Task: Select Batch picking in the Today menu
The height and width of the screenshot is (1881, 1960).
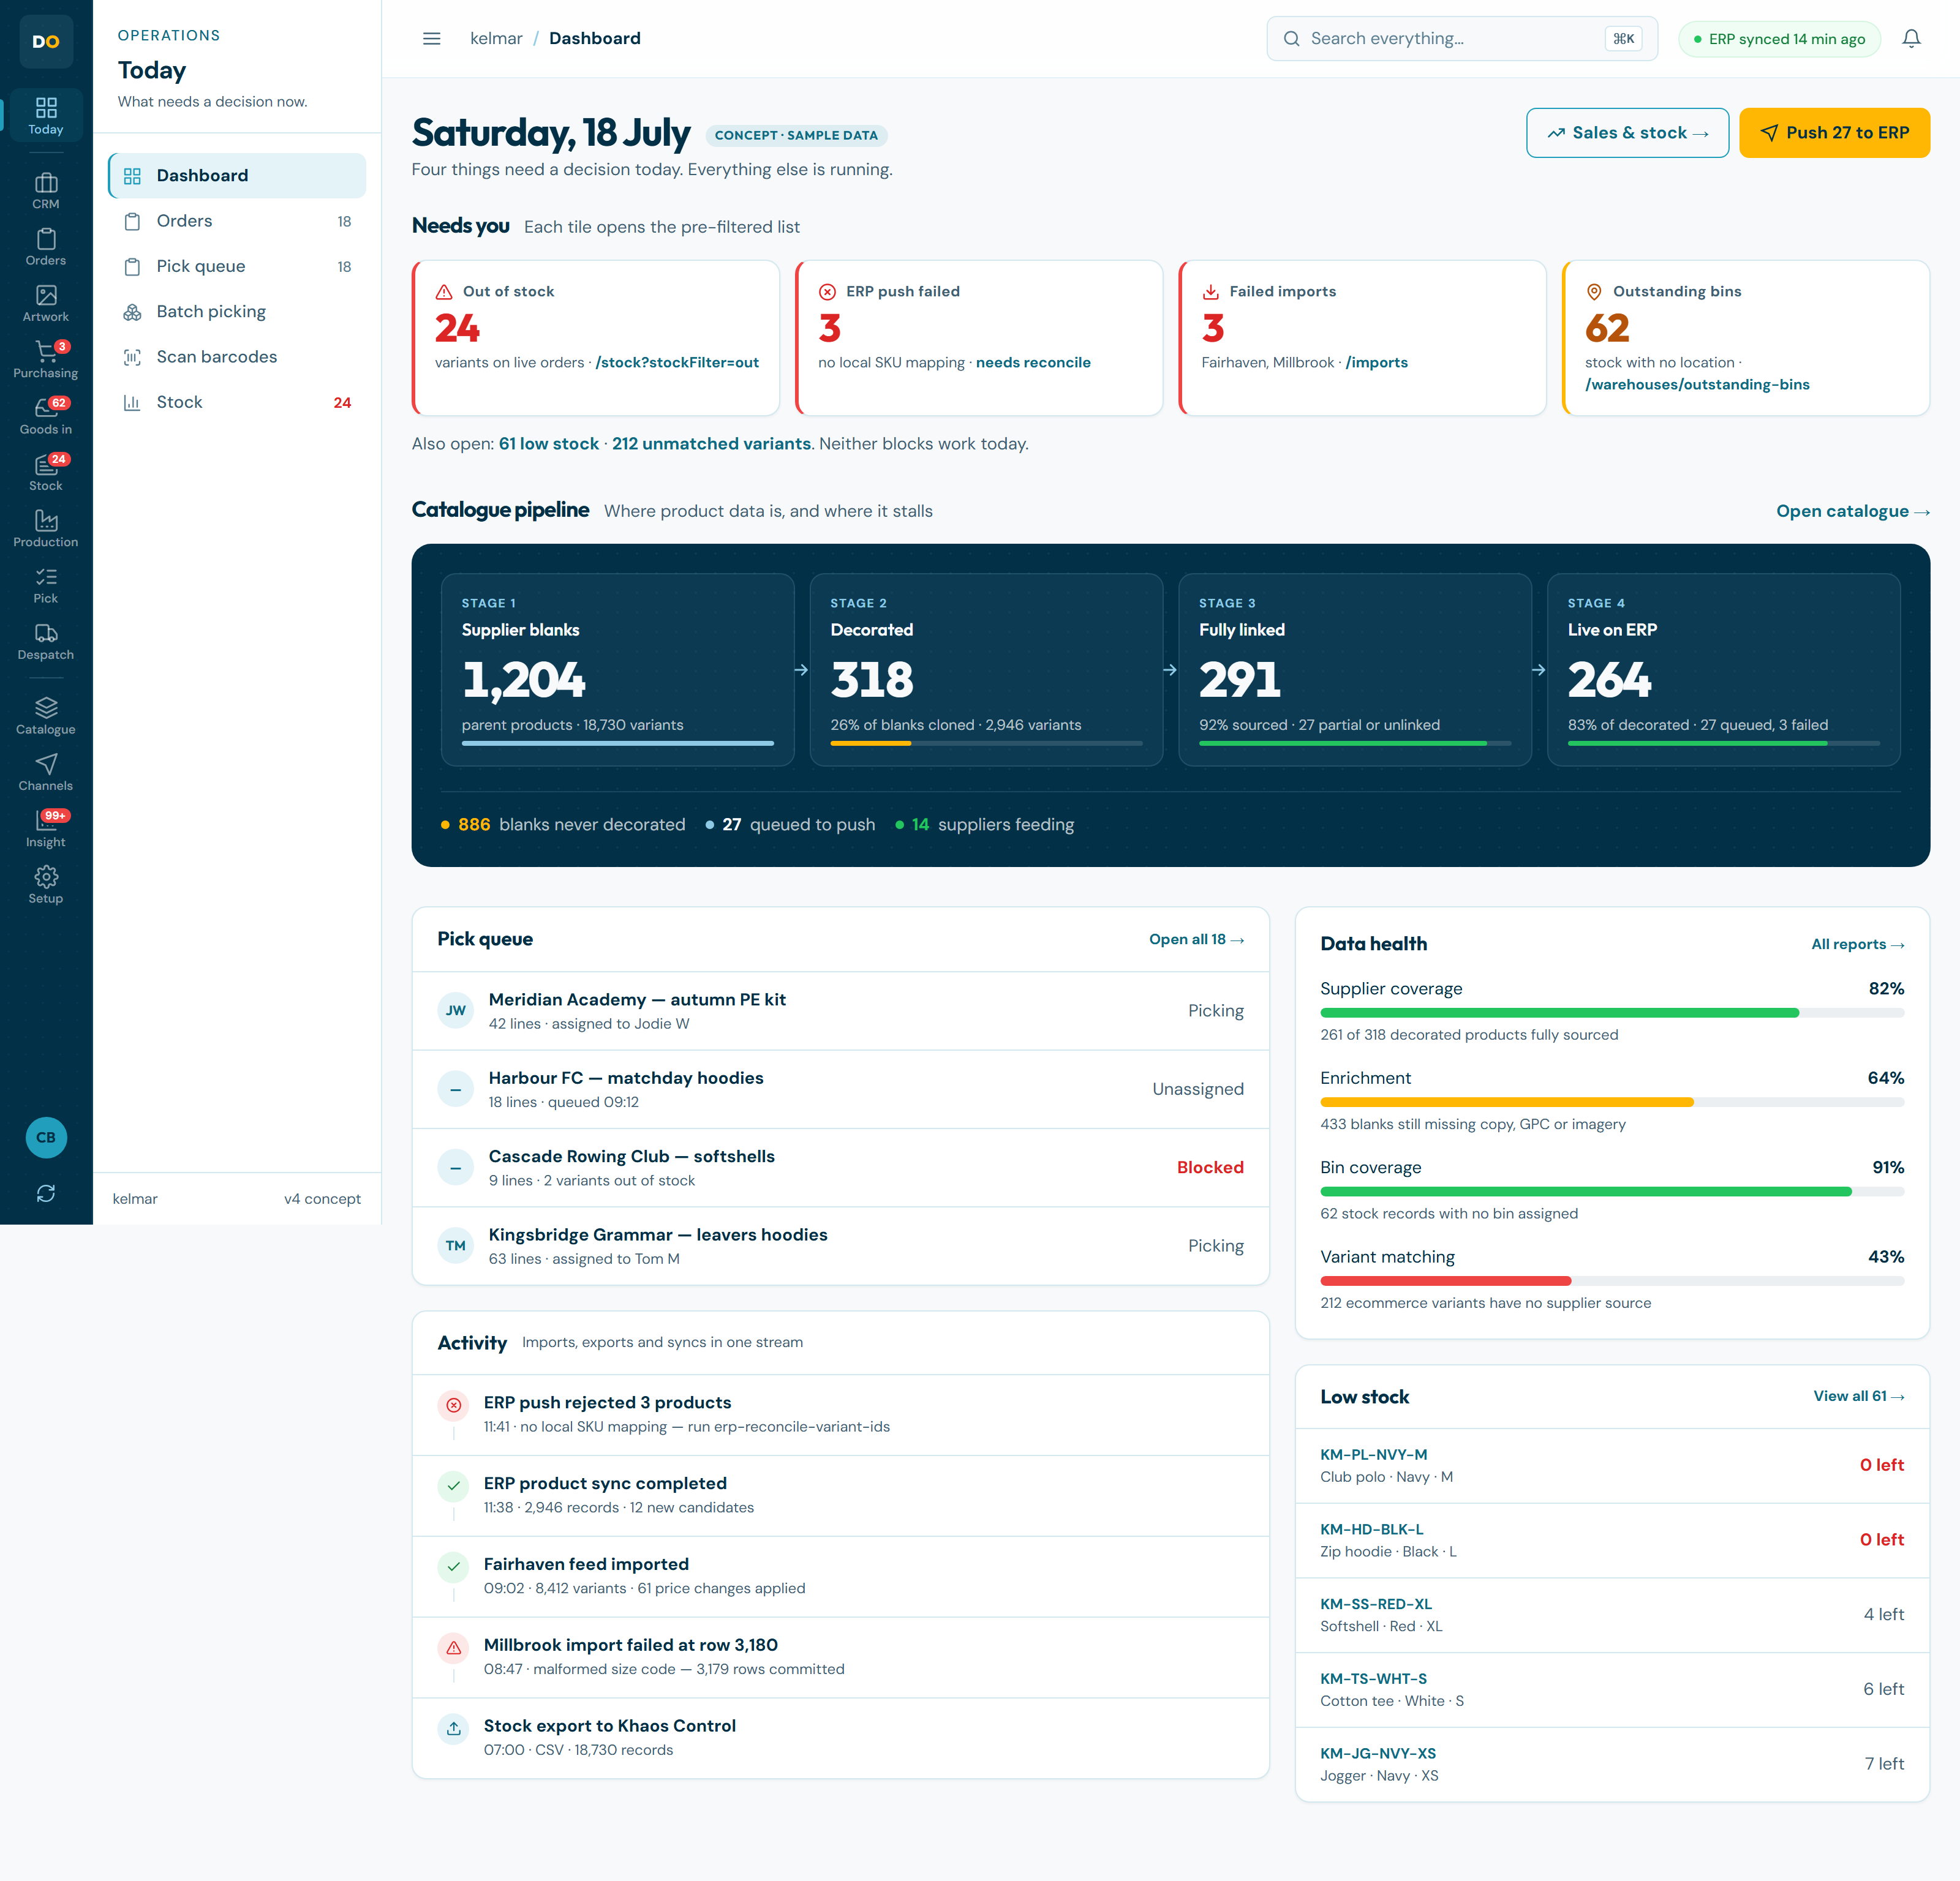Action: click(x=237, y=312)
